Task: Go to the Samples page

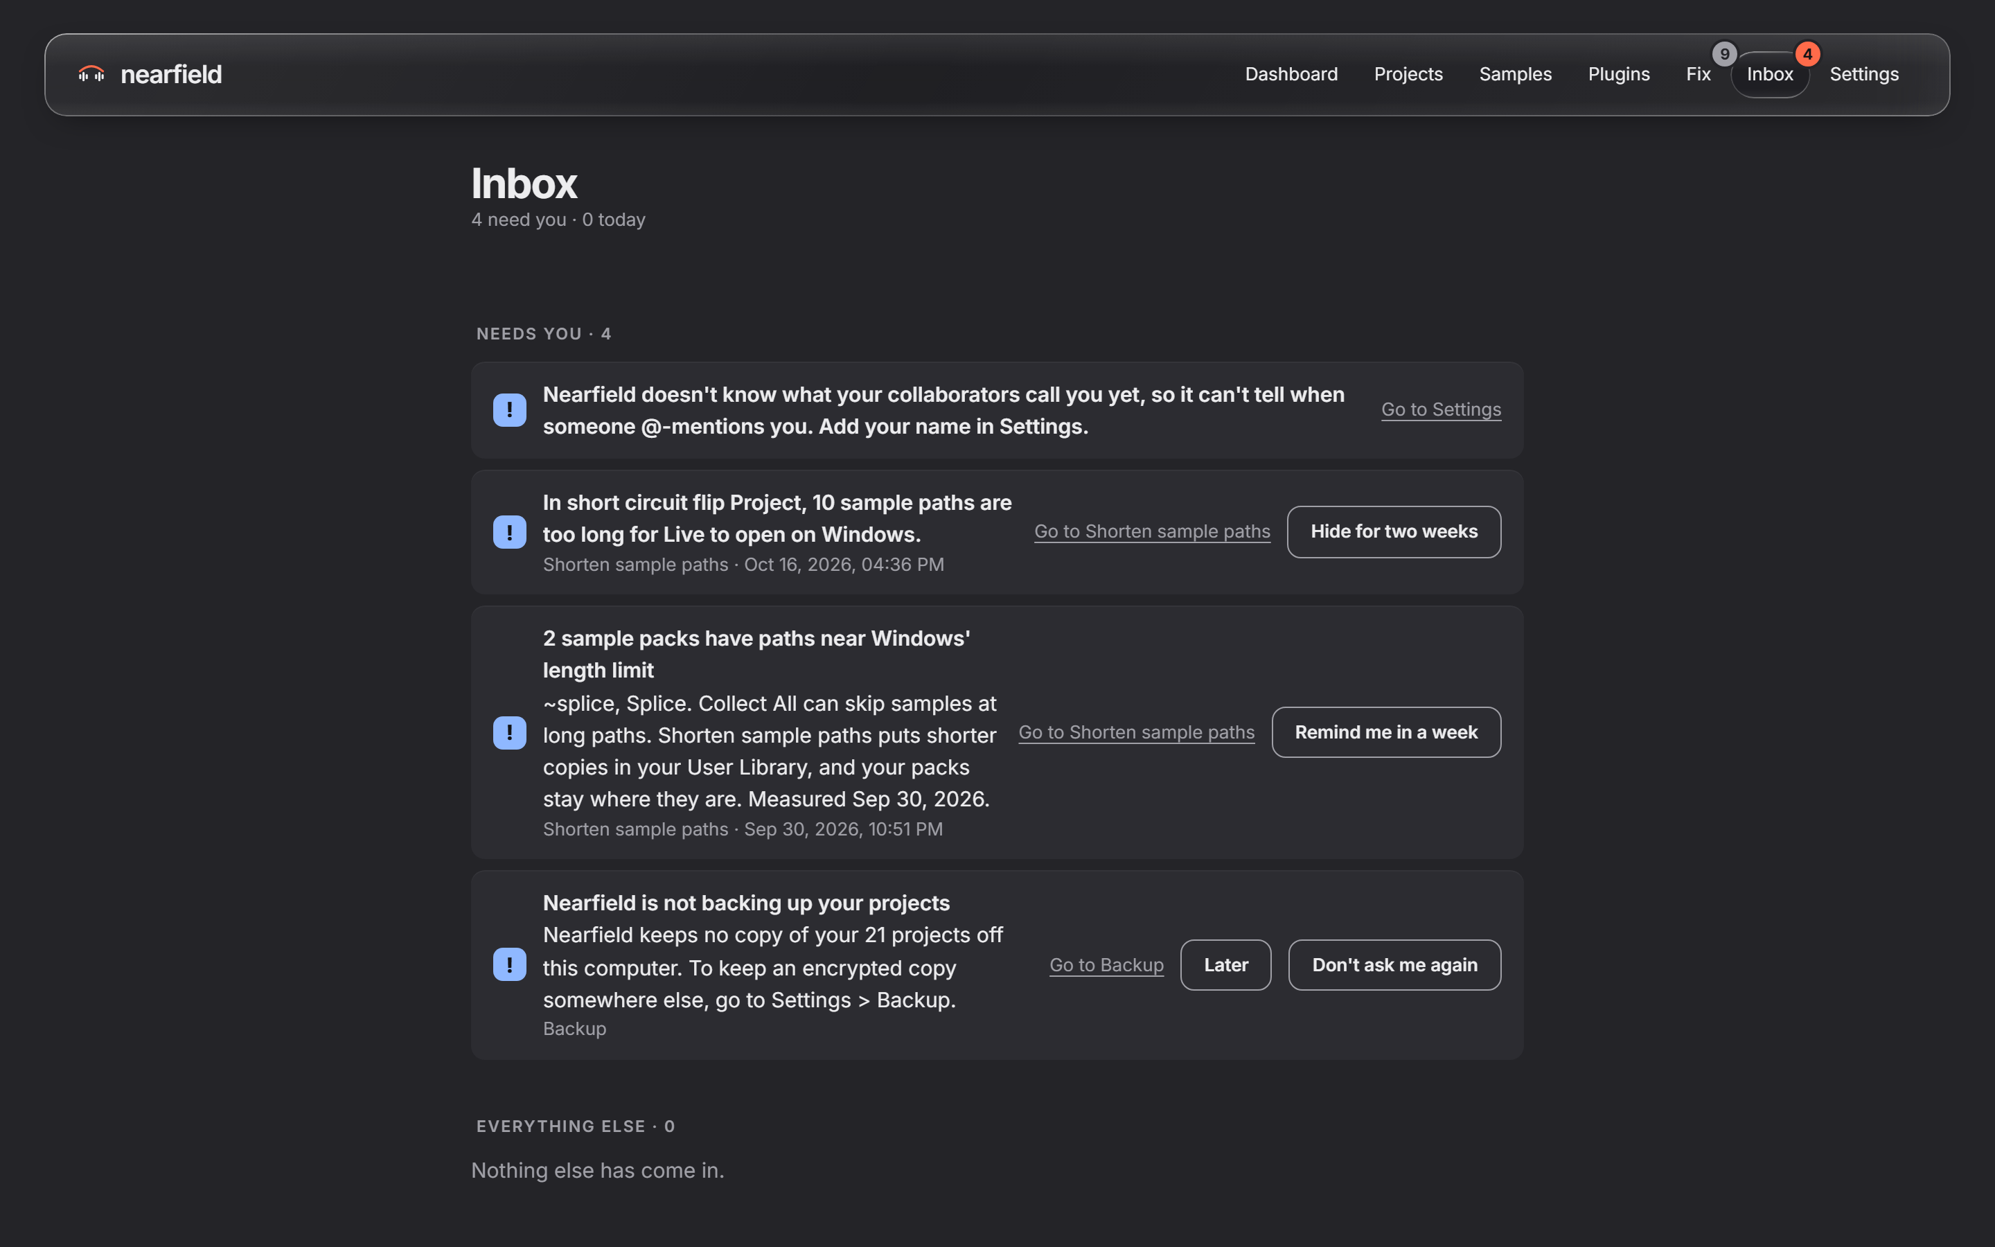Action: [1515, 74]
